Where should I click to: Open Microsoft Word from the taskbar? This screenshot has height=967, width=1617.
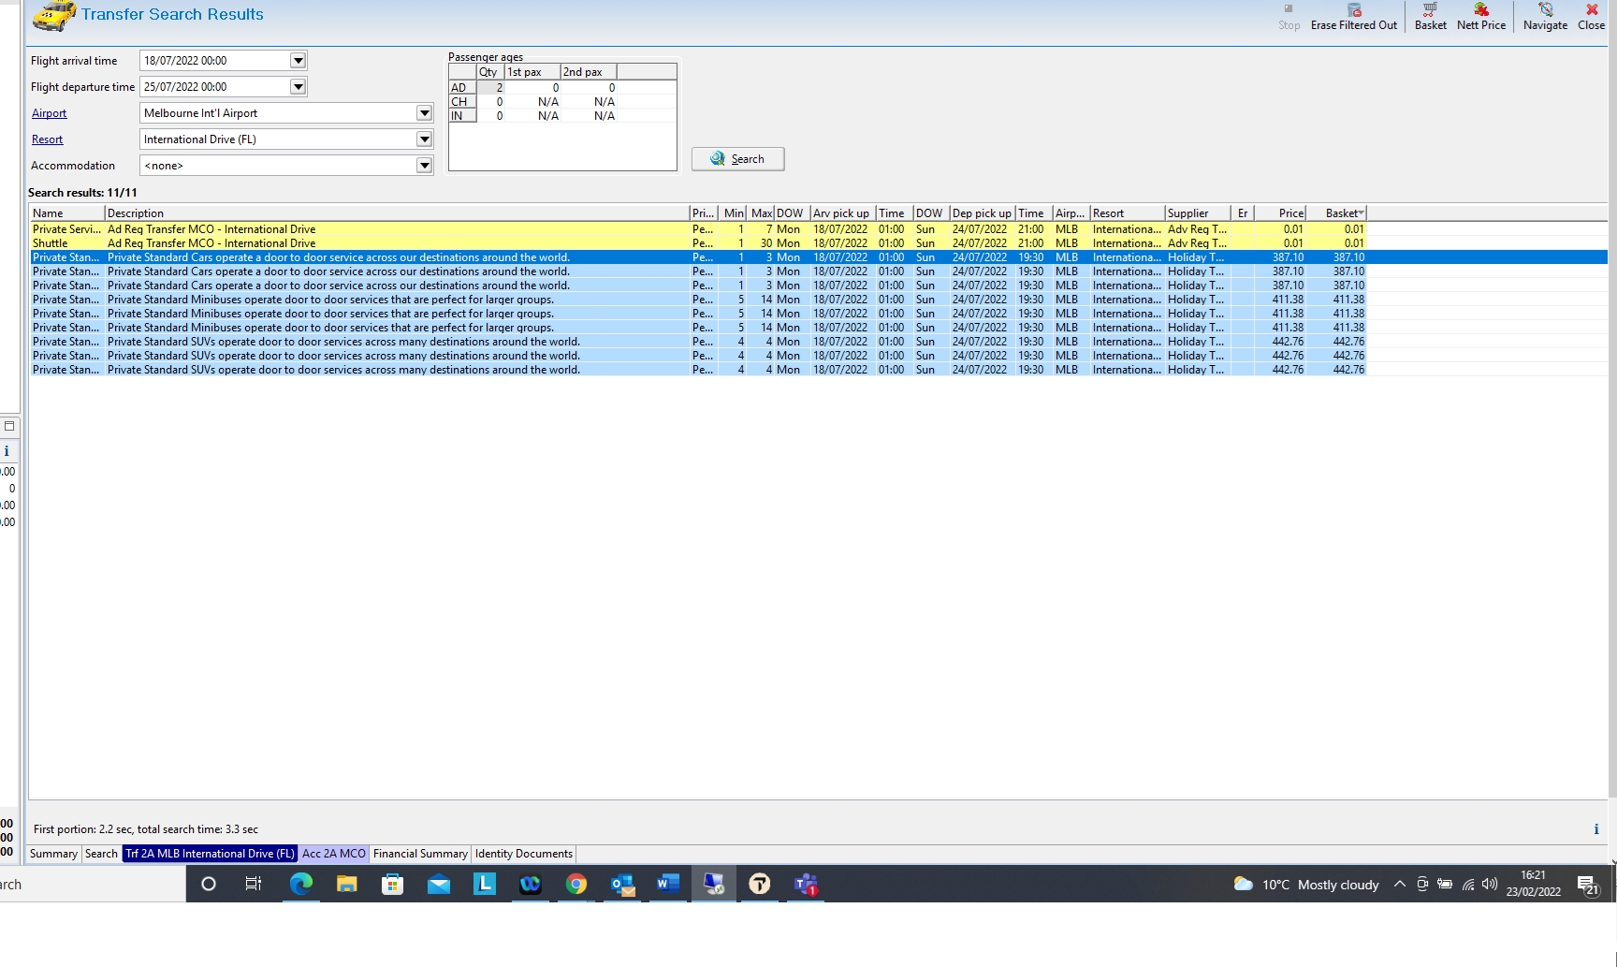click(x=667, y=884)
